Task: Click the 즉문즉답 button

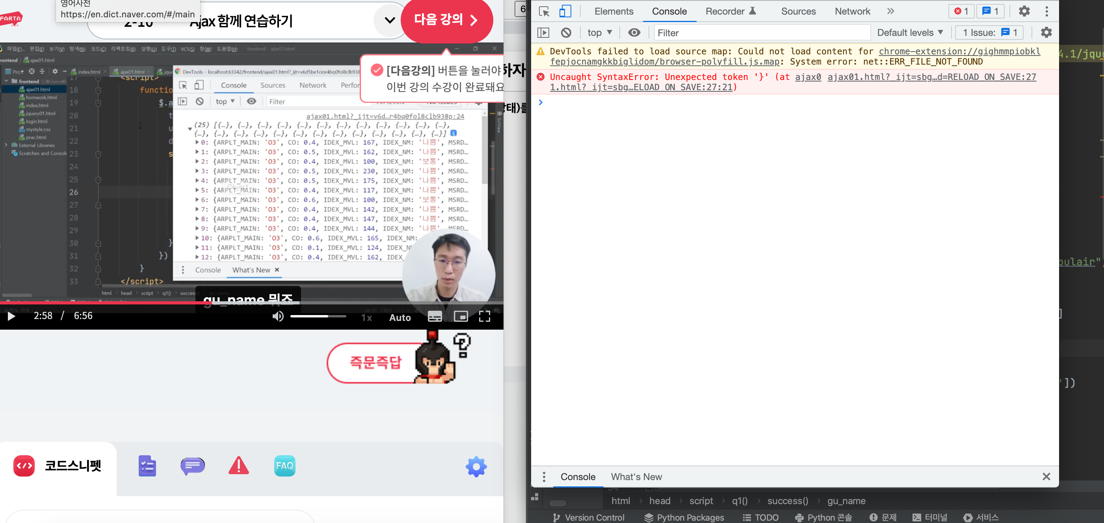Action: click(375, 362)
